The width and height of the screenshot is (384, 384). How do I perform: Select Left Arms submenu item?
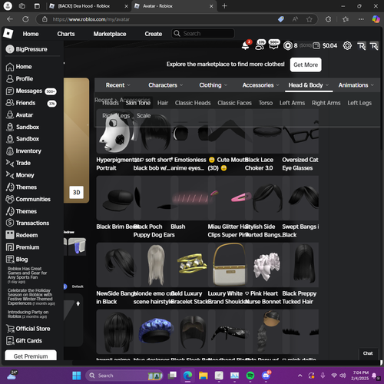point(292,103)
